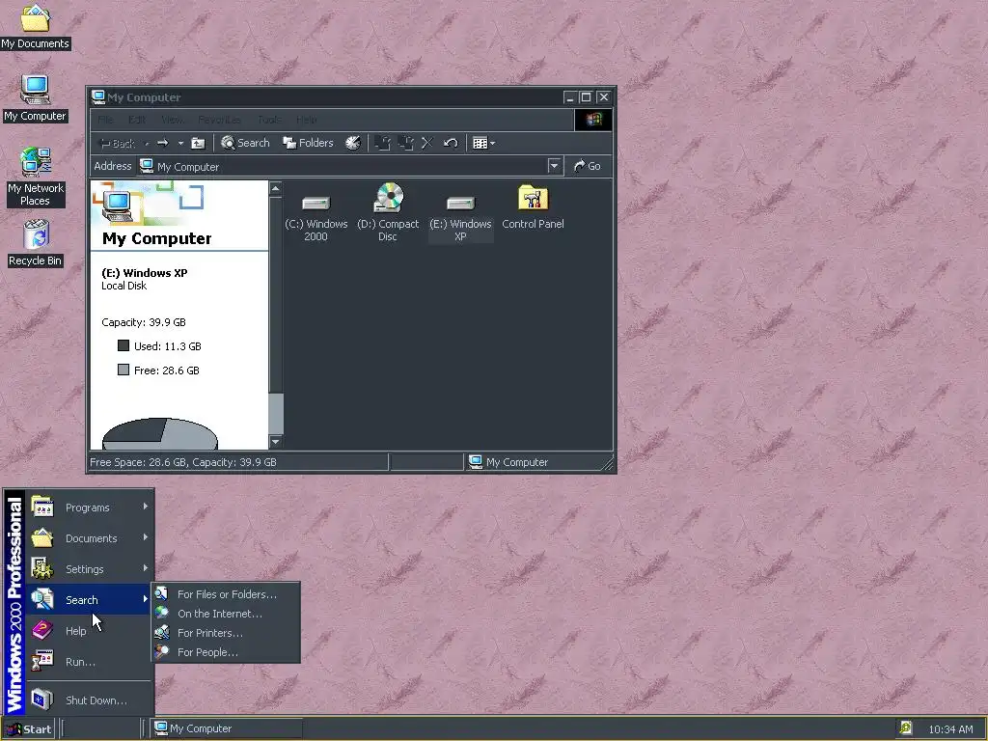988x741 pixels.
Task: Open the Help menu in My Computer
Action: (x=307, y=120)
